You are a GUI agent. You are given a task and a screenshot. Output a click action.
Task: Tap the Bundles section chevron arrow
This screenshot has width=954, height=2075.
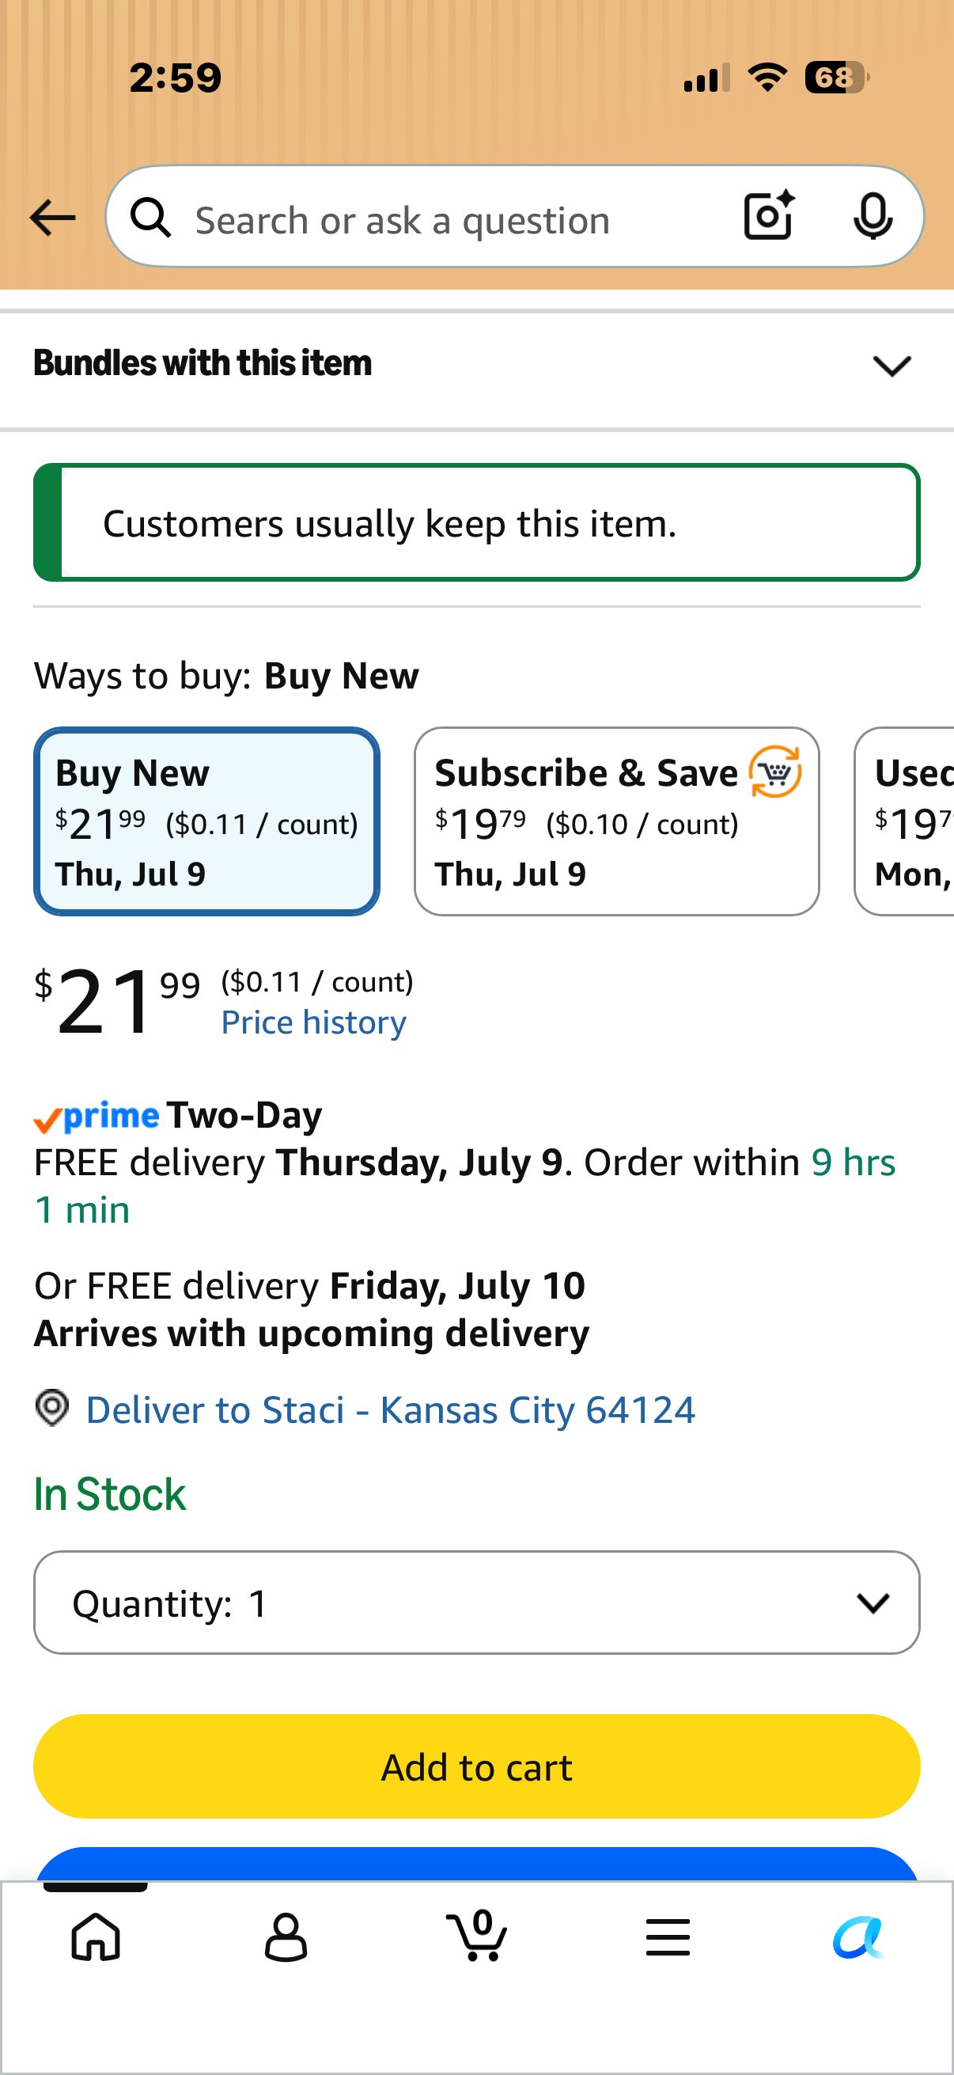(892, 366)
